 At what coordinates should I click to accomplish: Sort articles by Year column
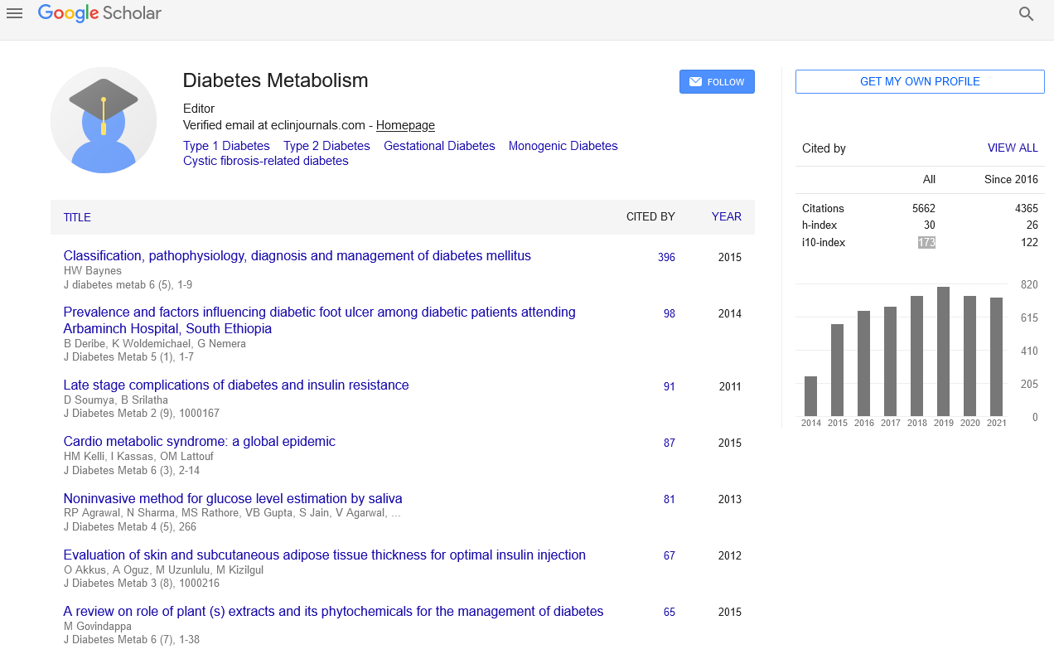point(726,216)
